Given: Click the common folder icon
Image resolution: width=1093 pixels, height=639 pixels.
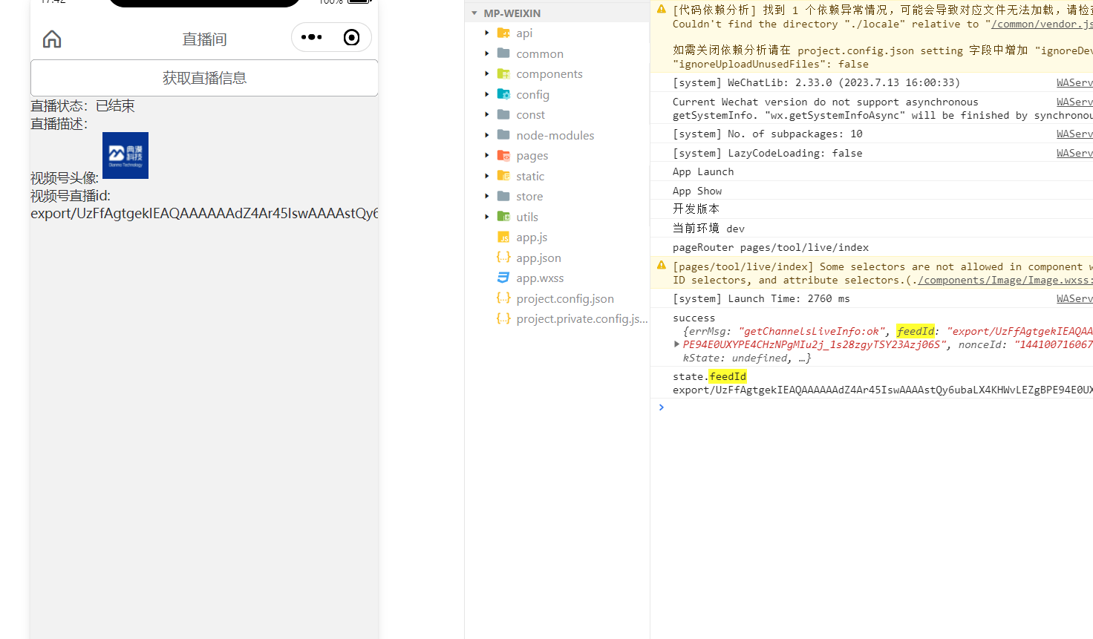Looking at the screenshot, I should click(503, 53).
